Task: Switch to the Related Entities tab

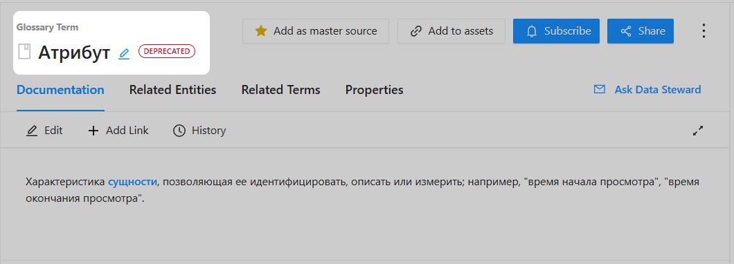Action: [x=172, y=90]
